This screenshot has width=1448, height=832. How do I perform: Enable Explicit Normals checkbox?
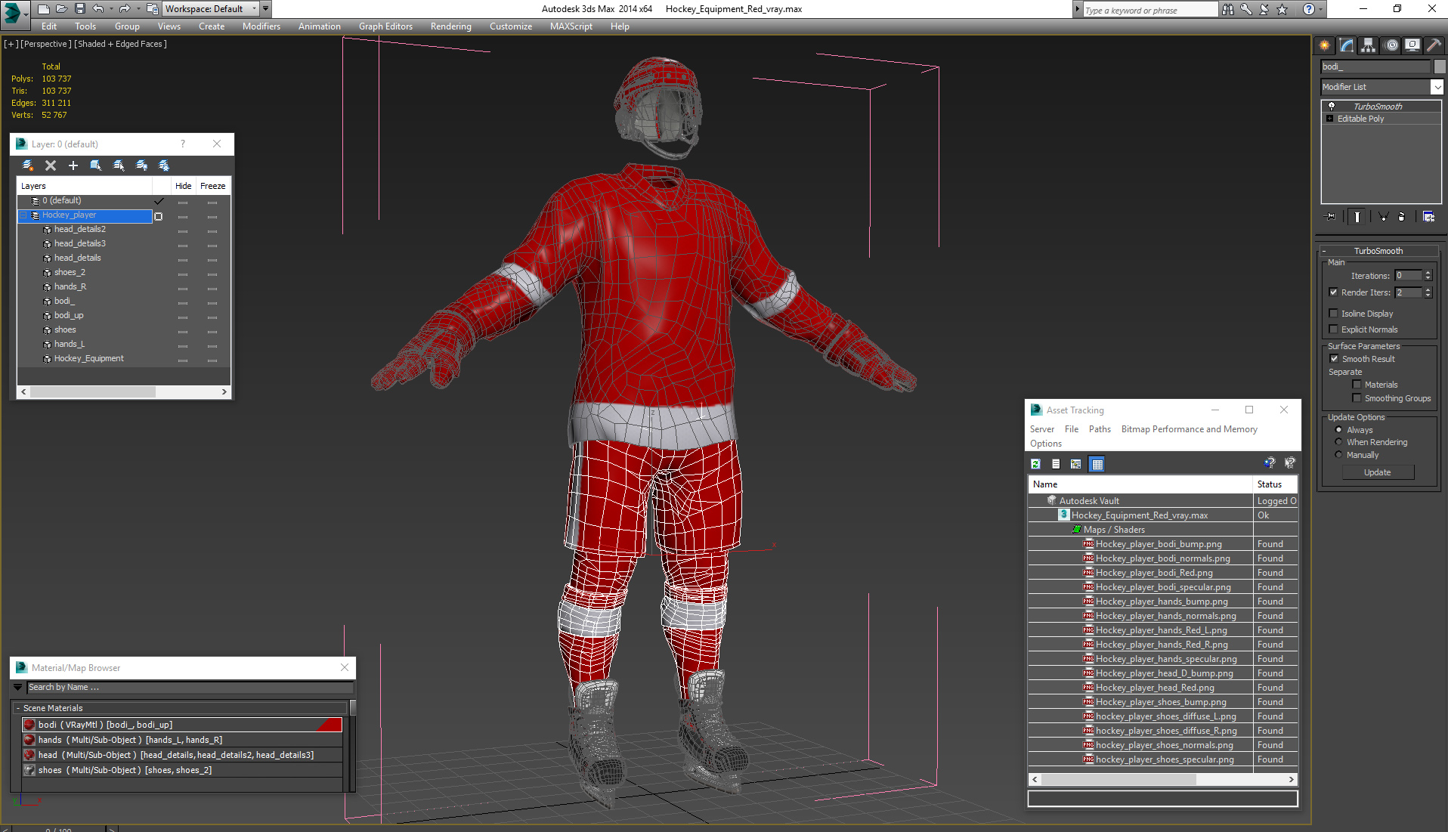tap(1333, 329)
